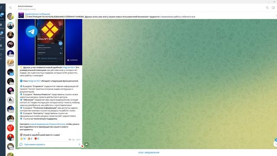Click the text Играй и зарабатывай вместе с нами
The height and width of the screenshot is (156, 277).
pyautogui.click(x=42, y=135)
